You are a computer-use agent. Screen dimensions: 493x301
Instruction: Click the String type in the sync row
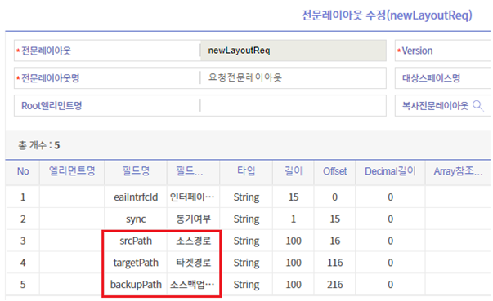point(246,219)
